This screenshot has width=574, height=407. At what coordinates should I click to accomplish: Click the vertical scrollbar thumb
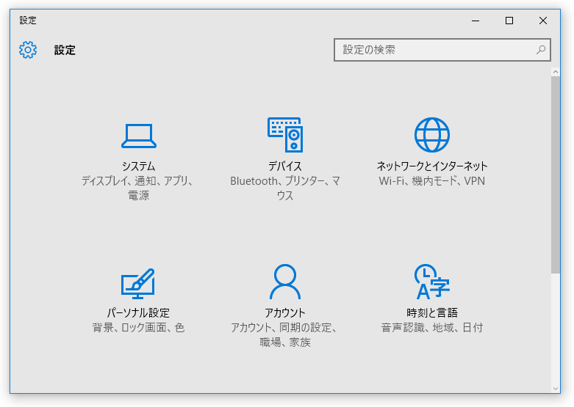point(556,175)
